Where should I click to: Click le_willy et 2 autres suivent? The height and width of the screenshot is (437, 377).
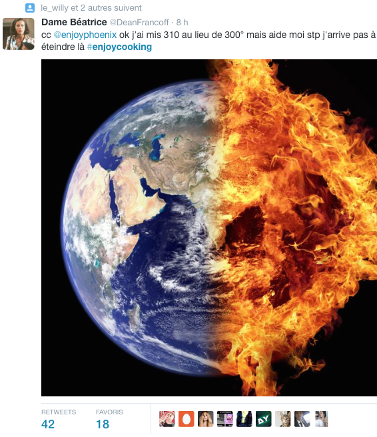(91, 8)
